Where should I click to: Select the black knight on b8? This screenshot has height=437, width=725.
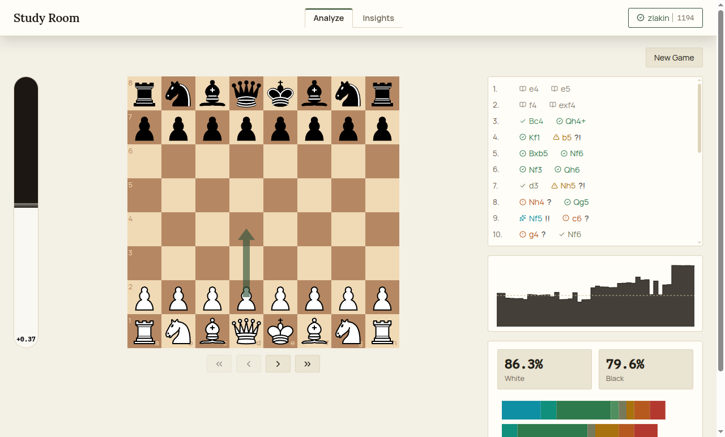point(178,93)
